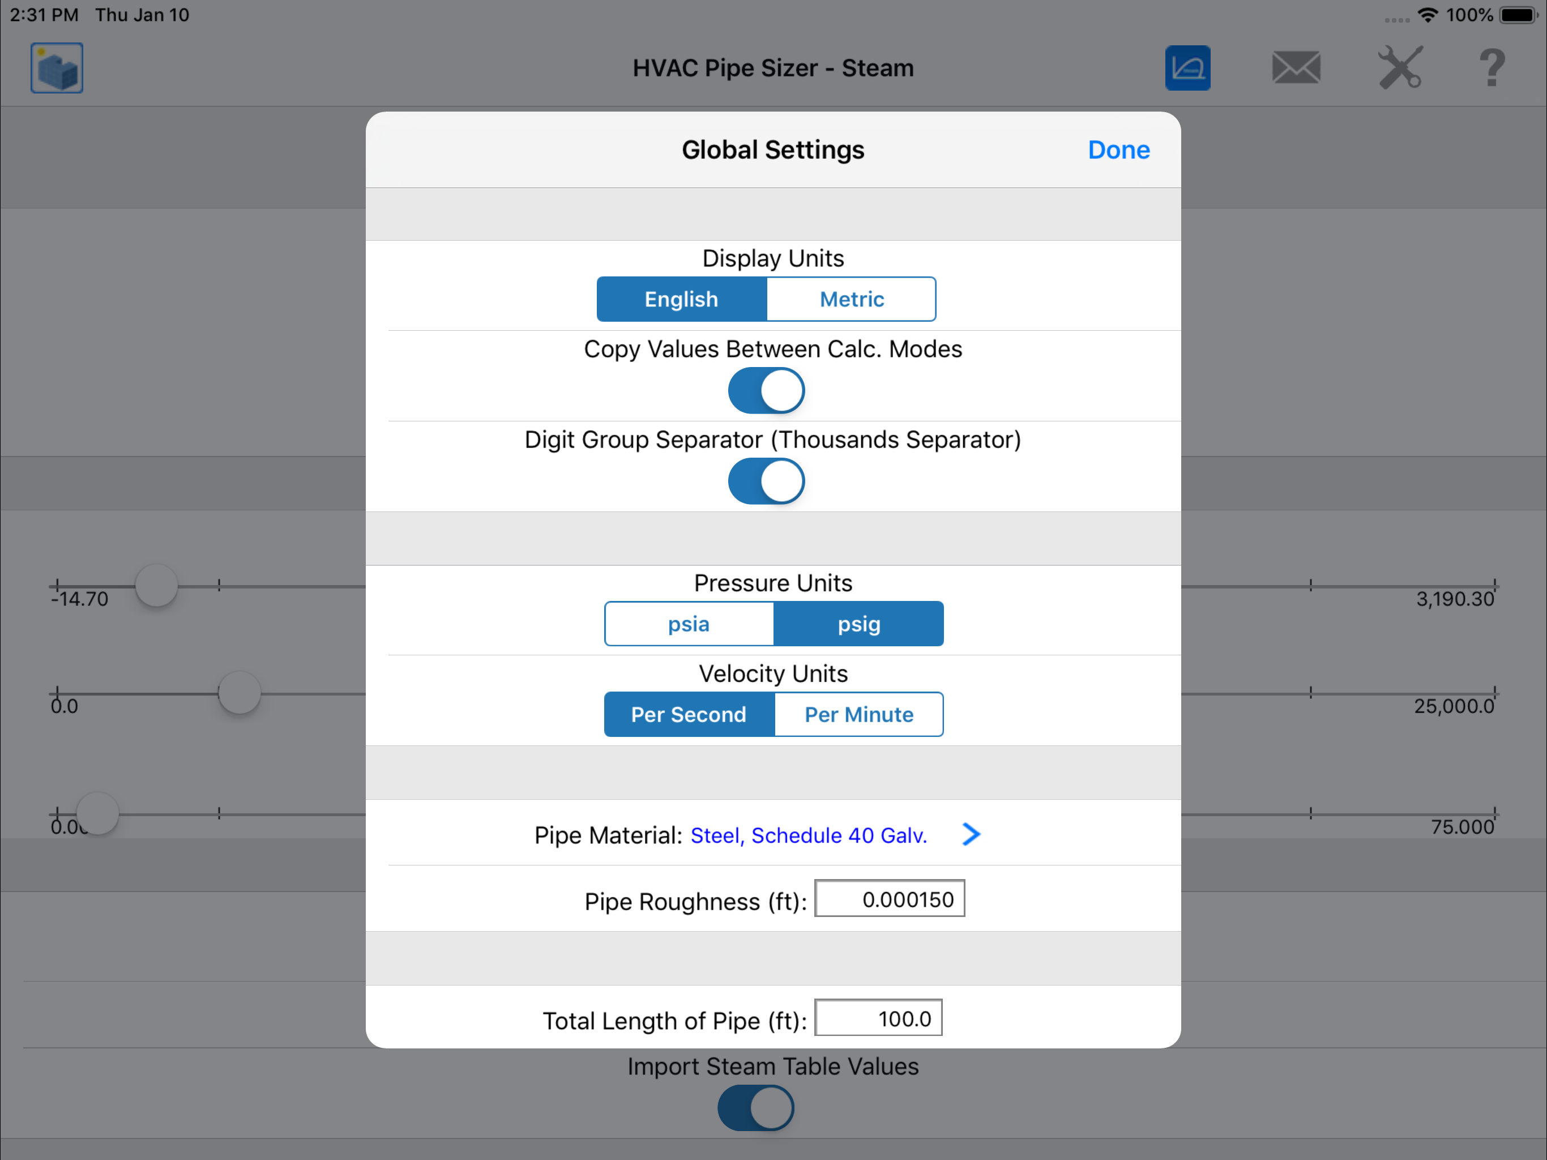Tap the question mark help icon
The width and height of the screenshot is (1547, 1160).
[x=1493, y=68]
